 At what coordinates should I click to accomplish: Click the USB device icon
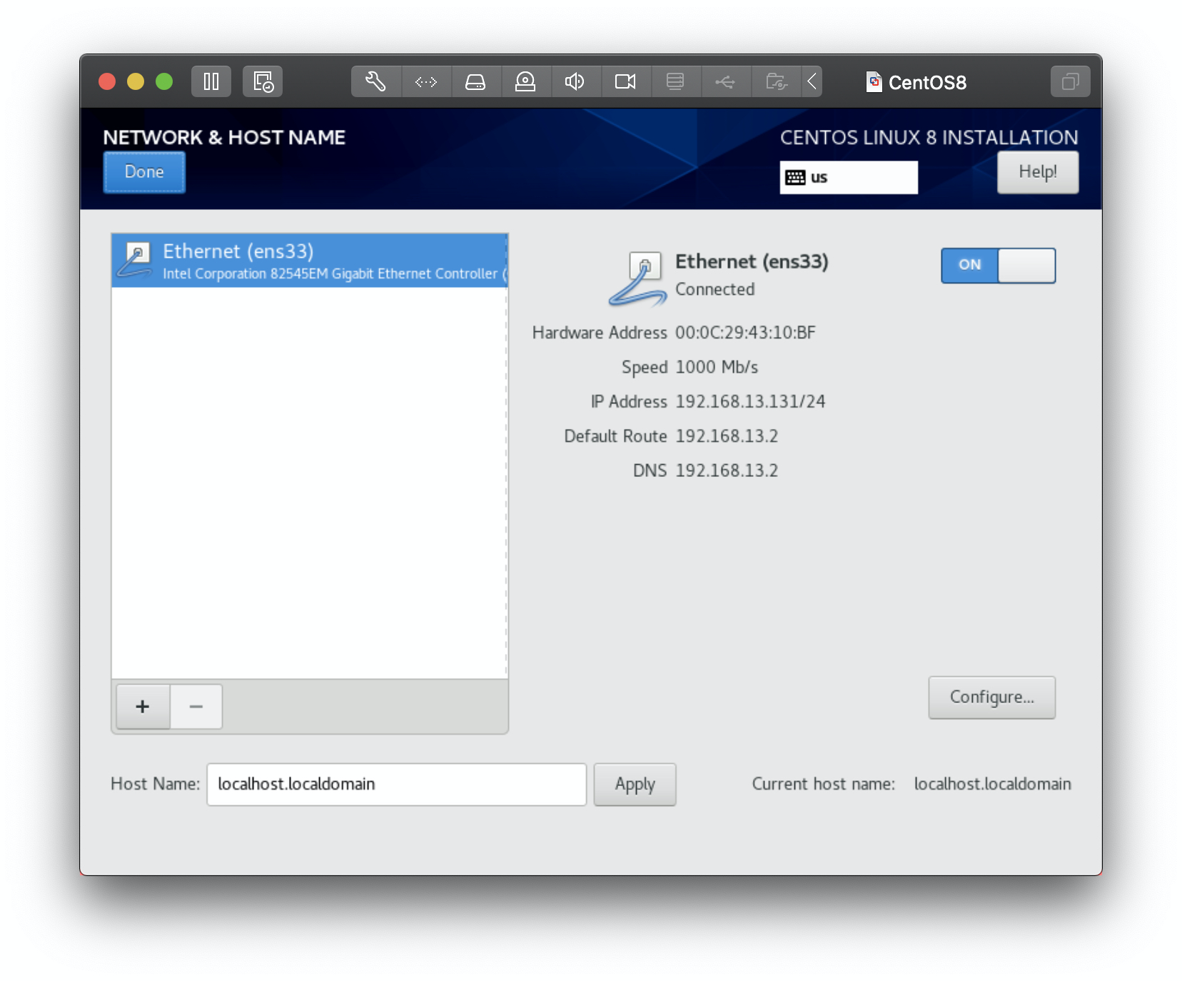725,81
